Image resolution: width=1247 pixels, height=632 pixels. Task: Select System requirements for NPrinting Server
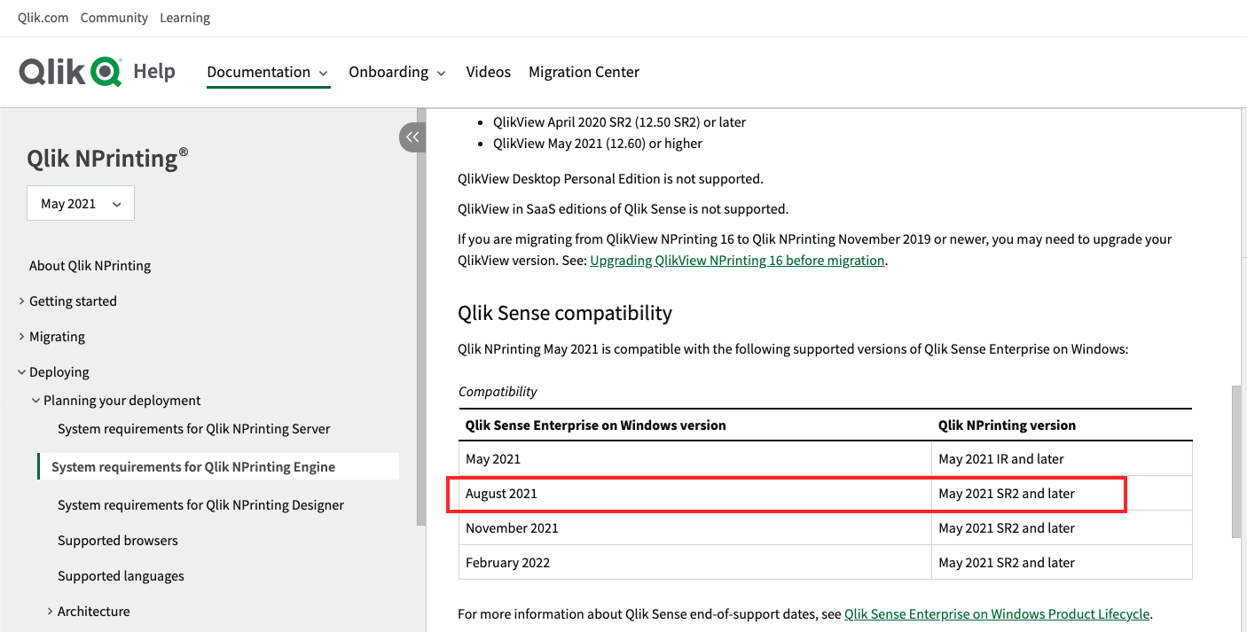tap(193, 429)
